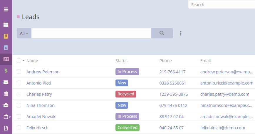The height and width of the screenshot is (134, 255).
Task: Check the Amadei Nowak row checkbox
Action: tap(19, 117)
